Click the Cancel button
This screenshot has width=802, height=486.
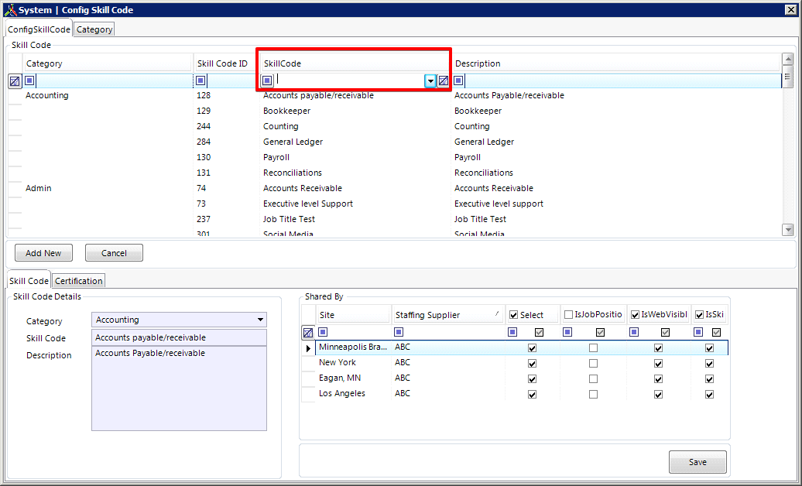tap(114, 253)
